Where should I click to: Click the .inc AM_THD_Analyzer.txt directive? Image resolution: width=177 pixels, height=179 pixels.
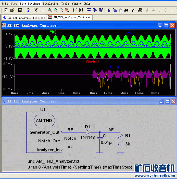(x=54, y=161)
